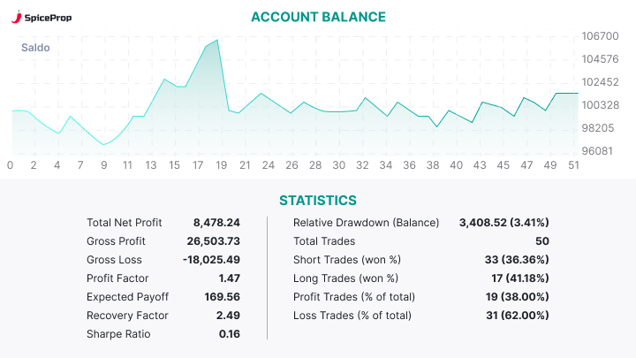Select the Loss Trades (% of total) label

pos(352,316)
